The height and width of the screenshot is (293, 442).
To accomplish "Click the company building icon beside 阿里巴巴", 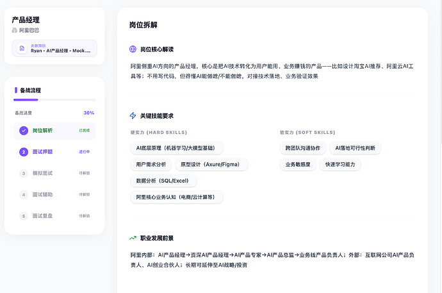I will tap(14, 30).
